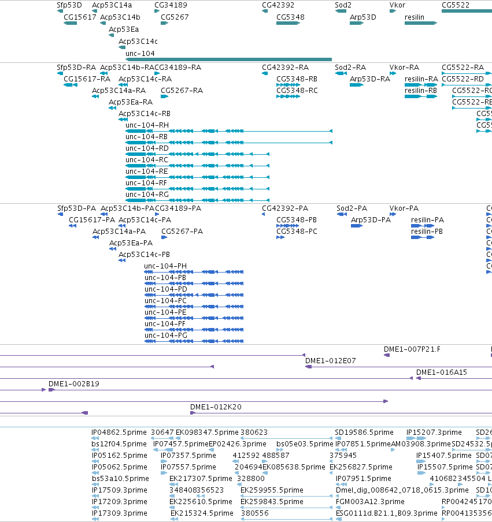Screen dimensions: 492x522
Task: Select the Dmel_dig_008642_0718_0615.3prime label
Action: [402, 490]
